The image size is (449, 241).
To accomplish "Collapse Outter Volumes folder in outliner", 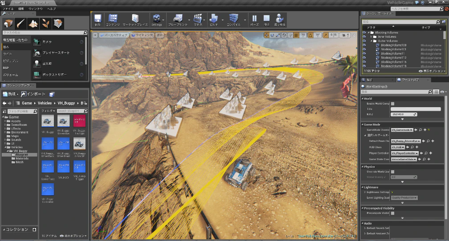I will [371, 41].
